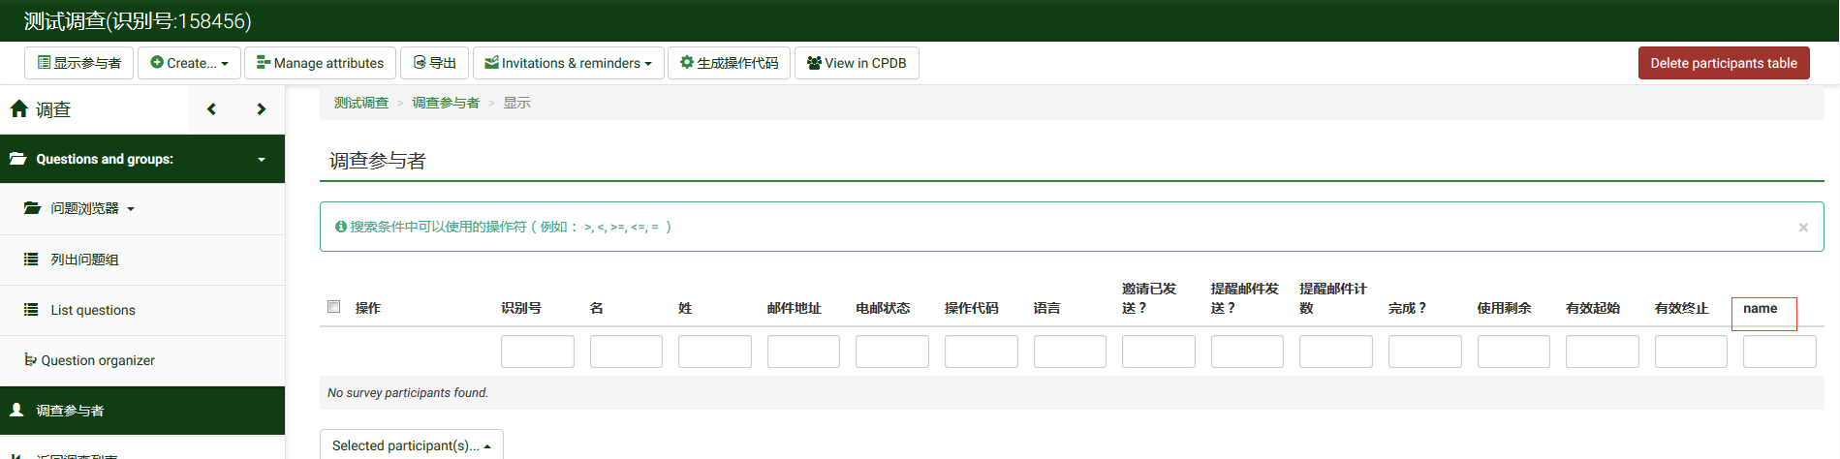Open the Create... dropdown

click(x=190, y=63)
